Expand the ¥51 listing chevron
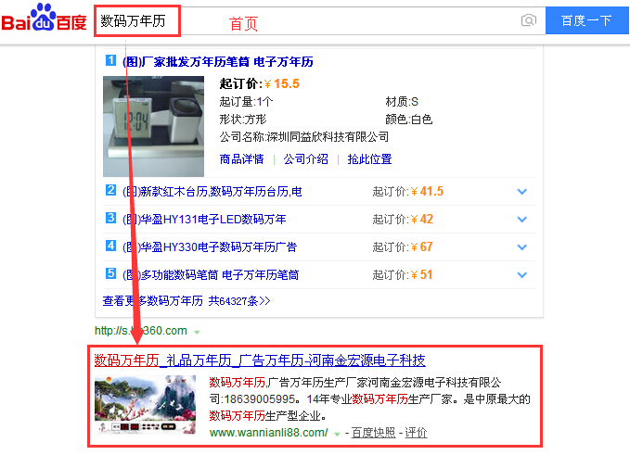This screenshot has height=455, width=630. click(522, 275)
